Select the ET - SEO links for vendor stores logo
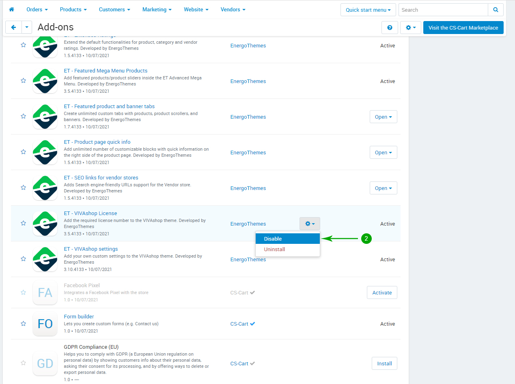The width and height of the screenshot is (515, 384). pos(45,188)
